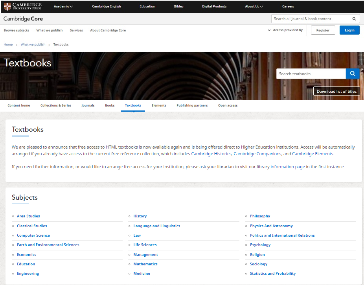
Task: Expand the Academic dropdown menu
Action: pyautogui.click(x=63, y=6)
